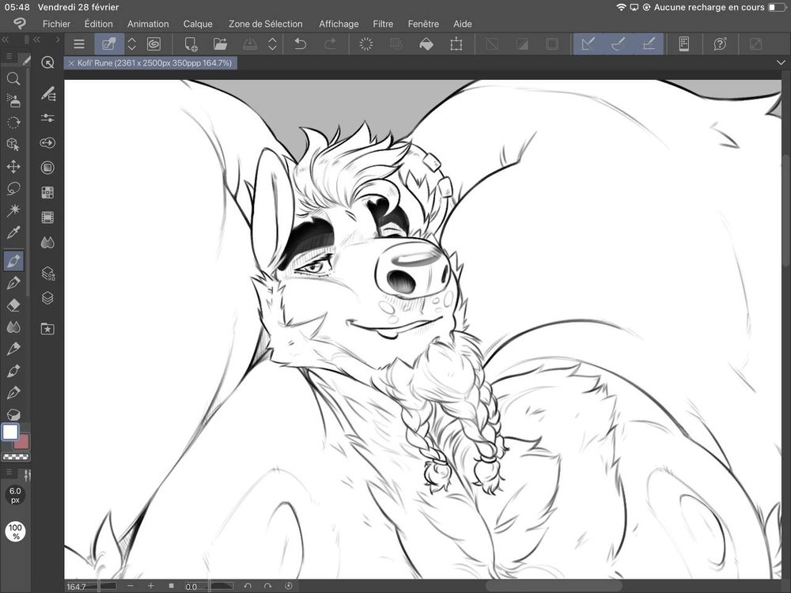
Task: Toggle Snap to Grid
Action: point(649,43)
